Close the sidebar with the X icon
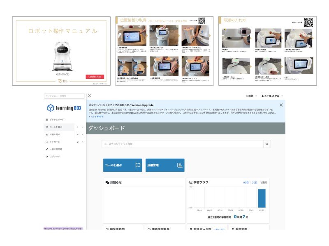The image size is (329, 246). [90, 96]
